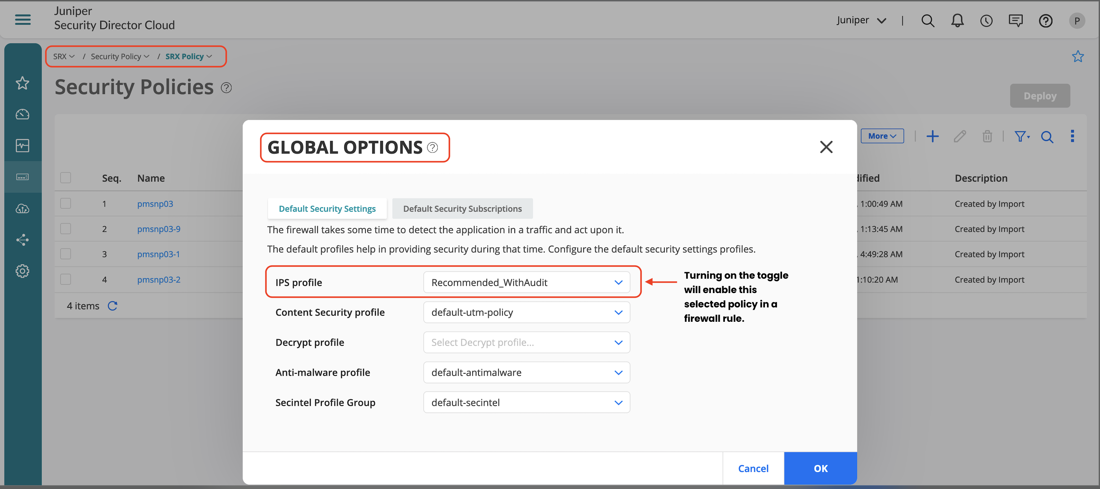The image size is (1100, 489).
Task: Refresh the 4 items list
Action: pyautogui.click(x=112, y=306)
